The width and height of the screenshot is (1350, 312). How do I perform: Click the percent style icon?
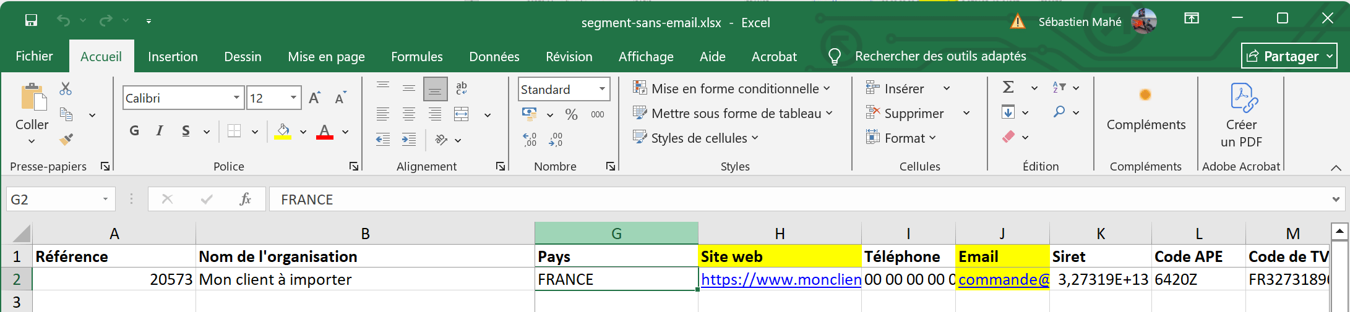pyautogui.click(x=571, y=114)
